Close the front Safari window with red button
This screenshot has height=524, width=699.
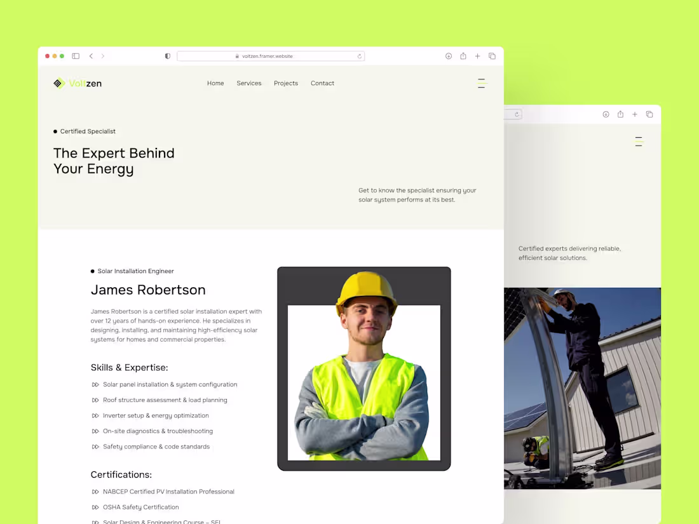click(x=47, y=56)
